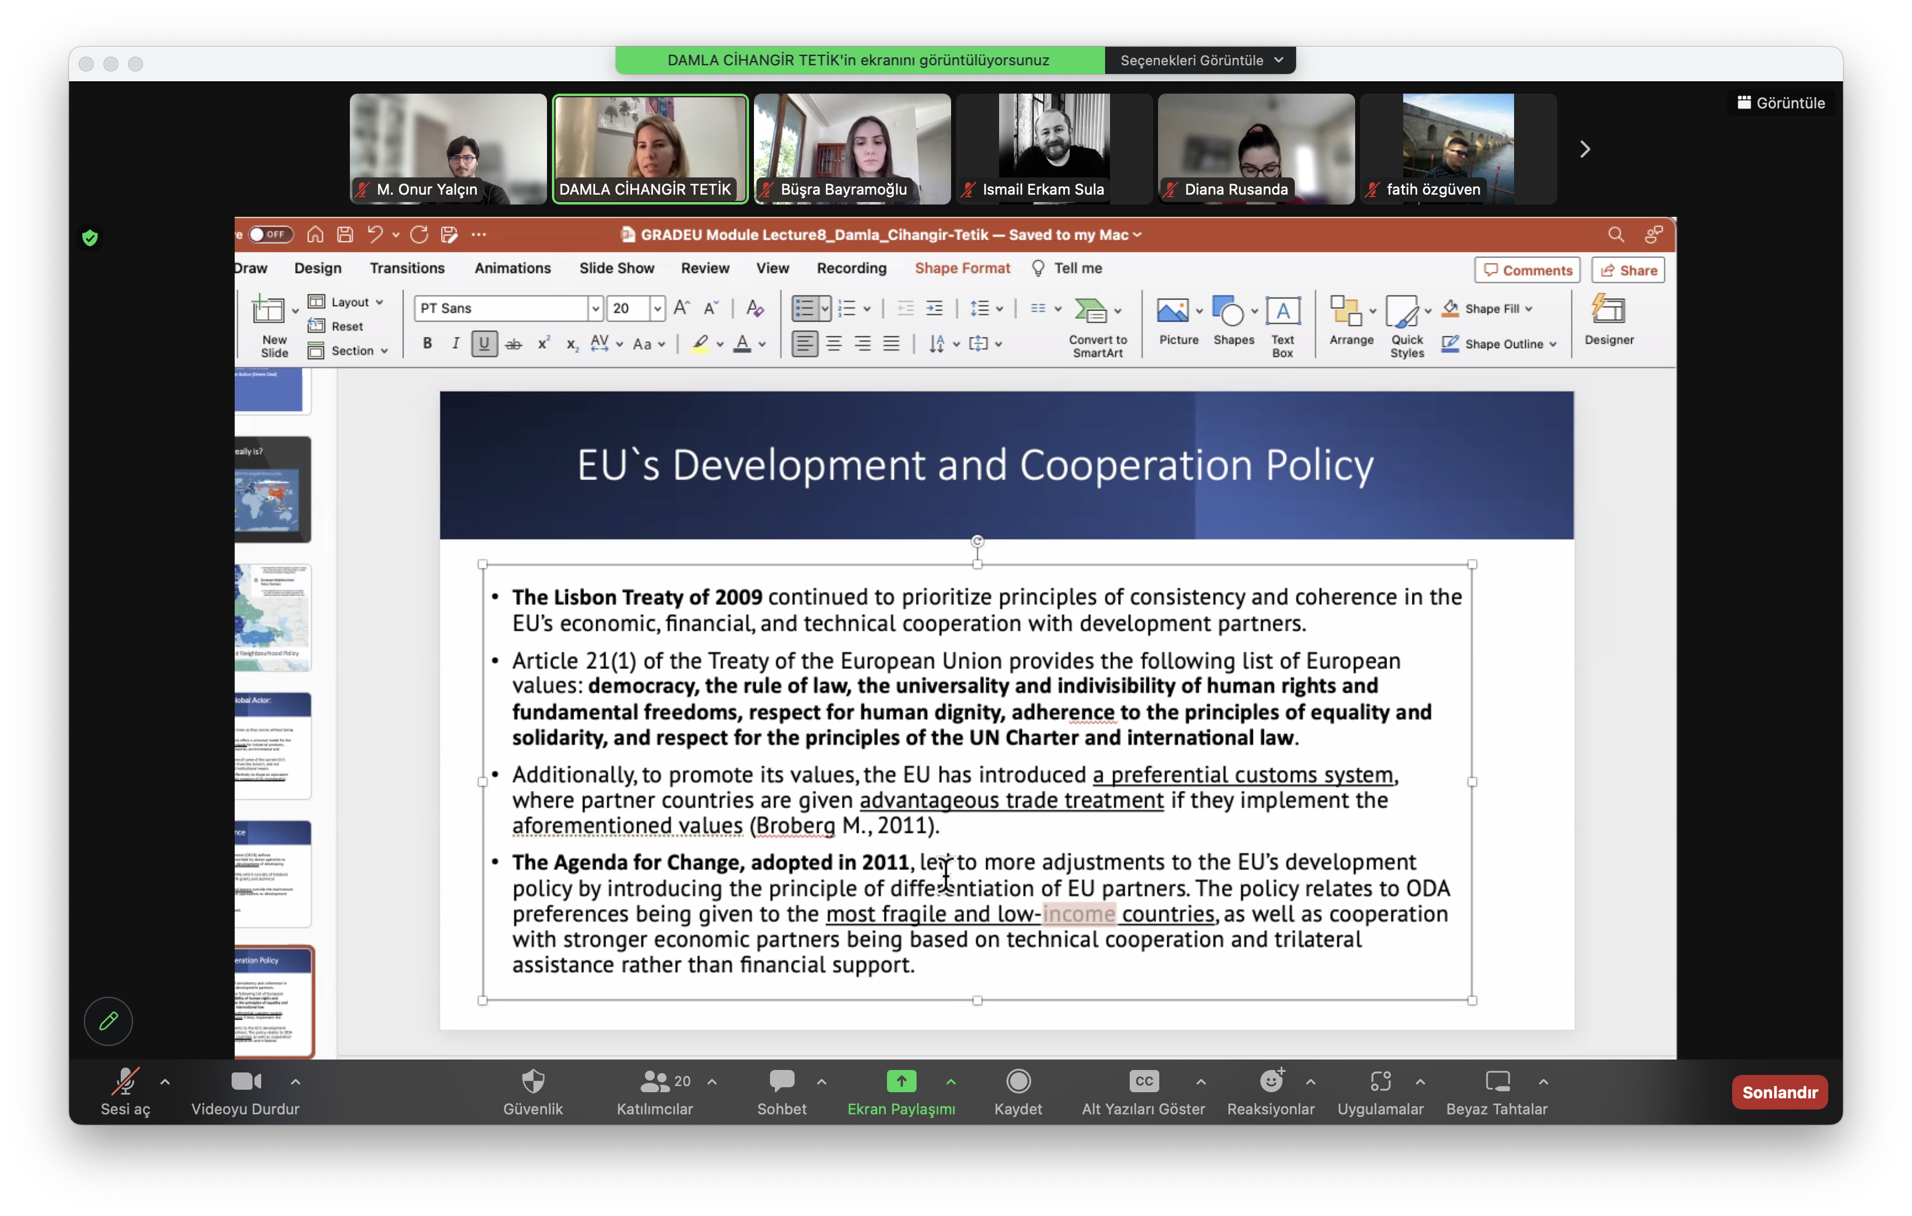This screenshot has width=1912, height=1216.
Task: Expand the Shape Fill dropdown arrow
Action: 1528,309
